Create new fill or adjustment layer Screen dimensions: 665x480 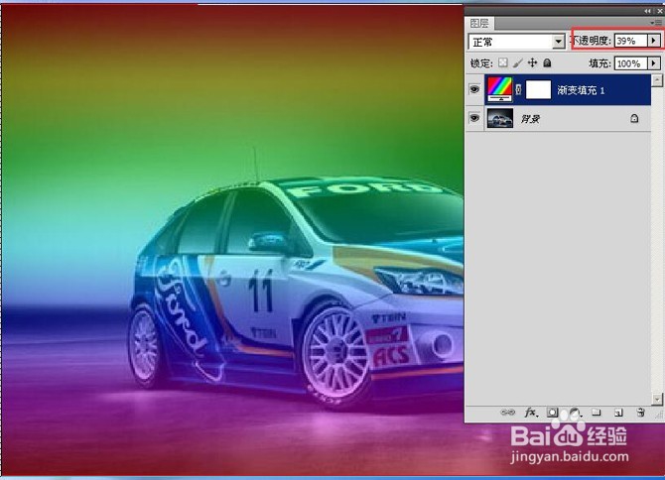pos(575,413)
